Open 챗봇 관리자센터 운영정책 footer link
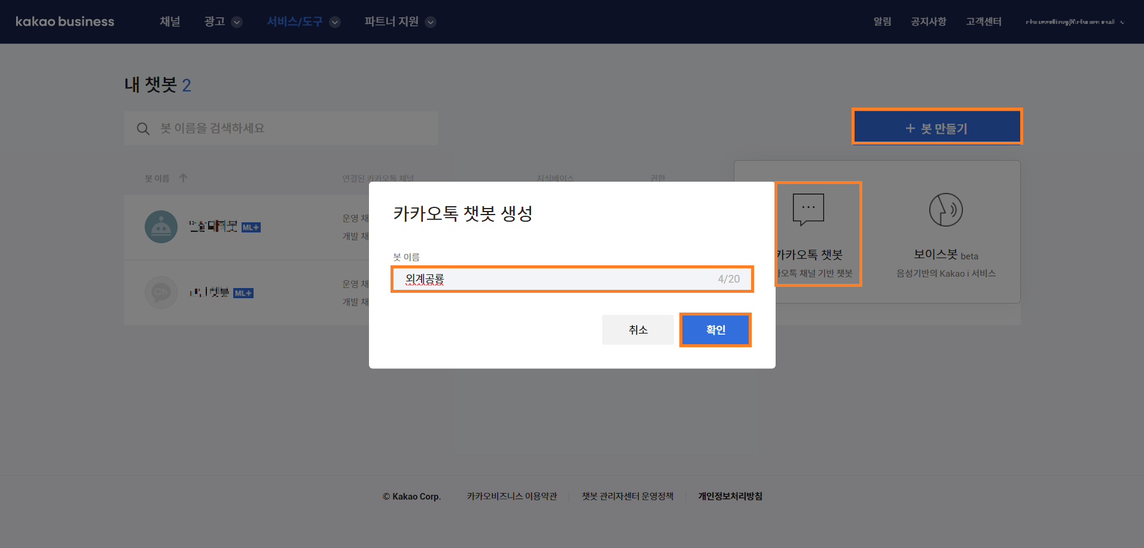The image size is (1144, 548). pyautogui.click(x=627, y=496)
